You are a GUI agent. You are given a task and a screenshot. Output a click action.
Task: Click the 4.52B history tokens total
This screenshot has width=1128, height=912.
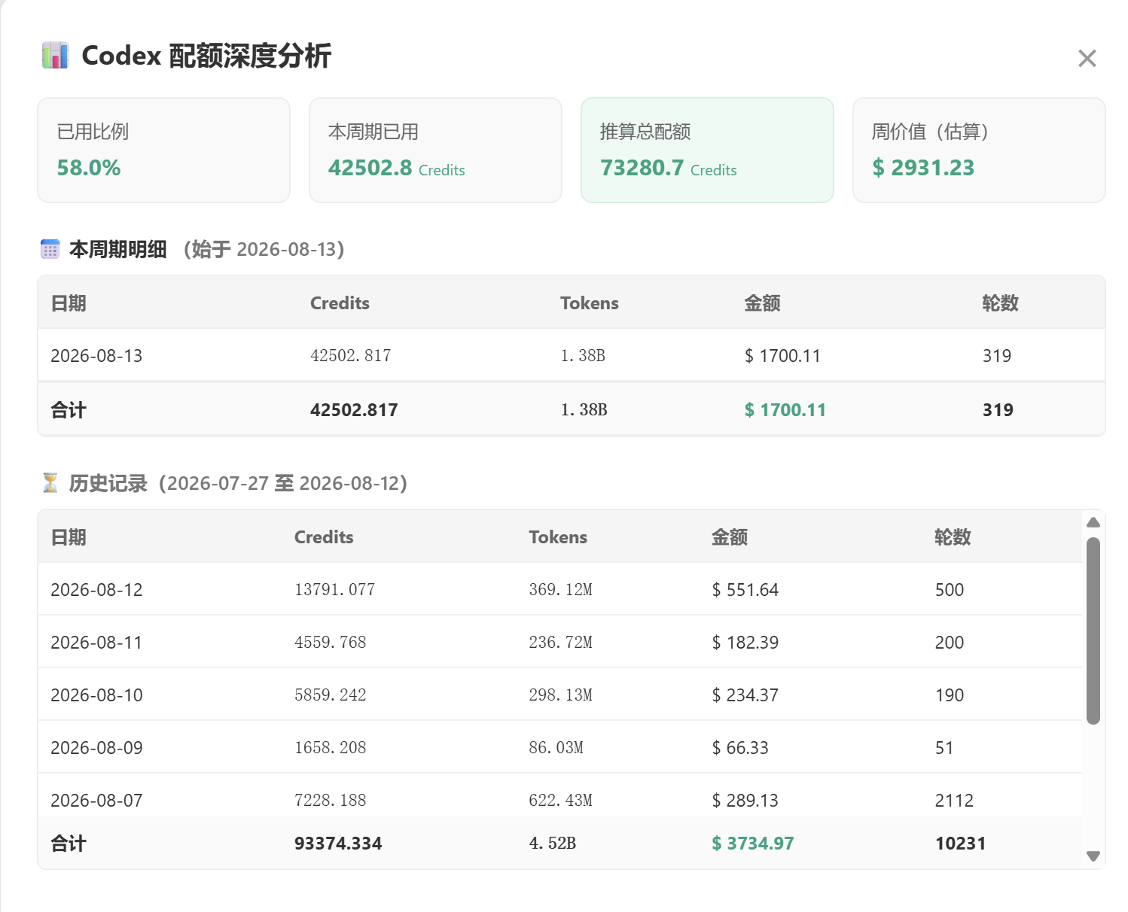point(553,844)
